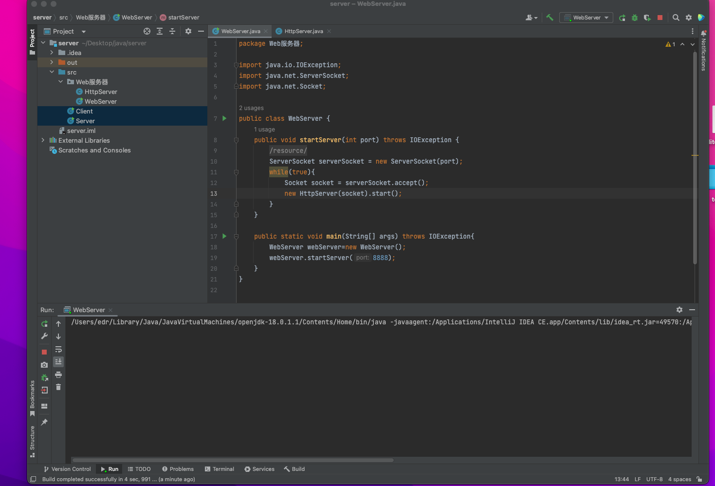Clear console output with trash icon
The width and height of the screenshot is (715, 486).
[x=58, y=387]
